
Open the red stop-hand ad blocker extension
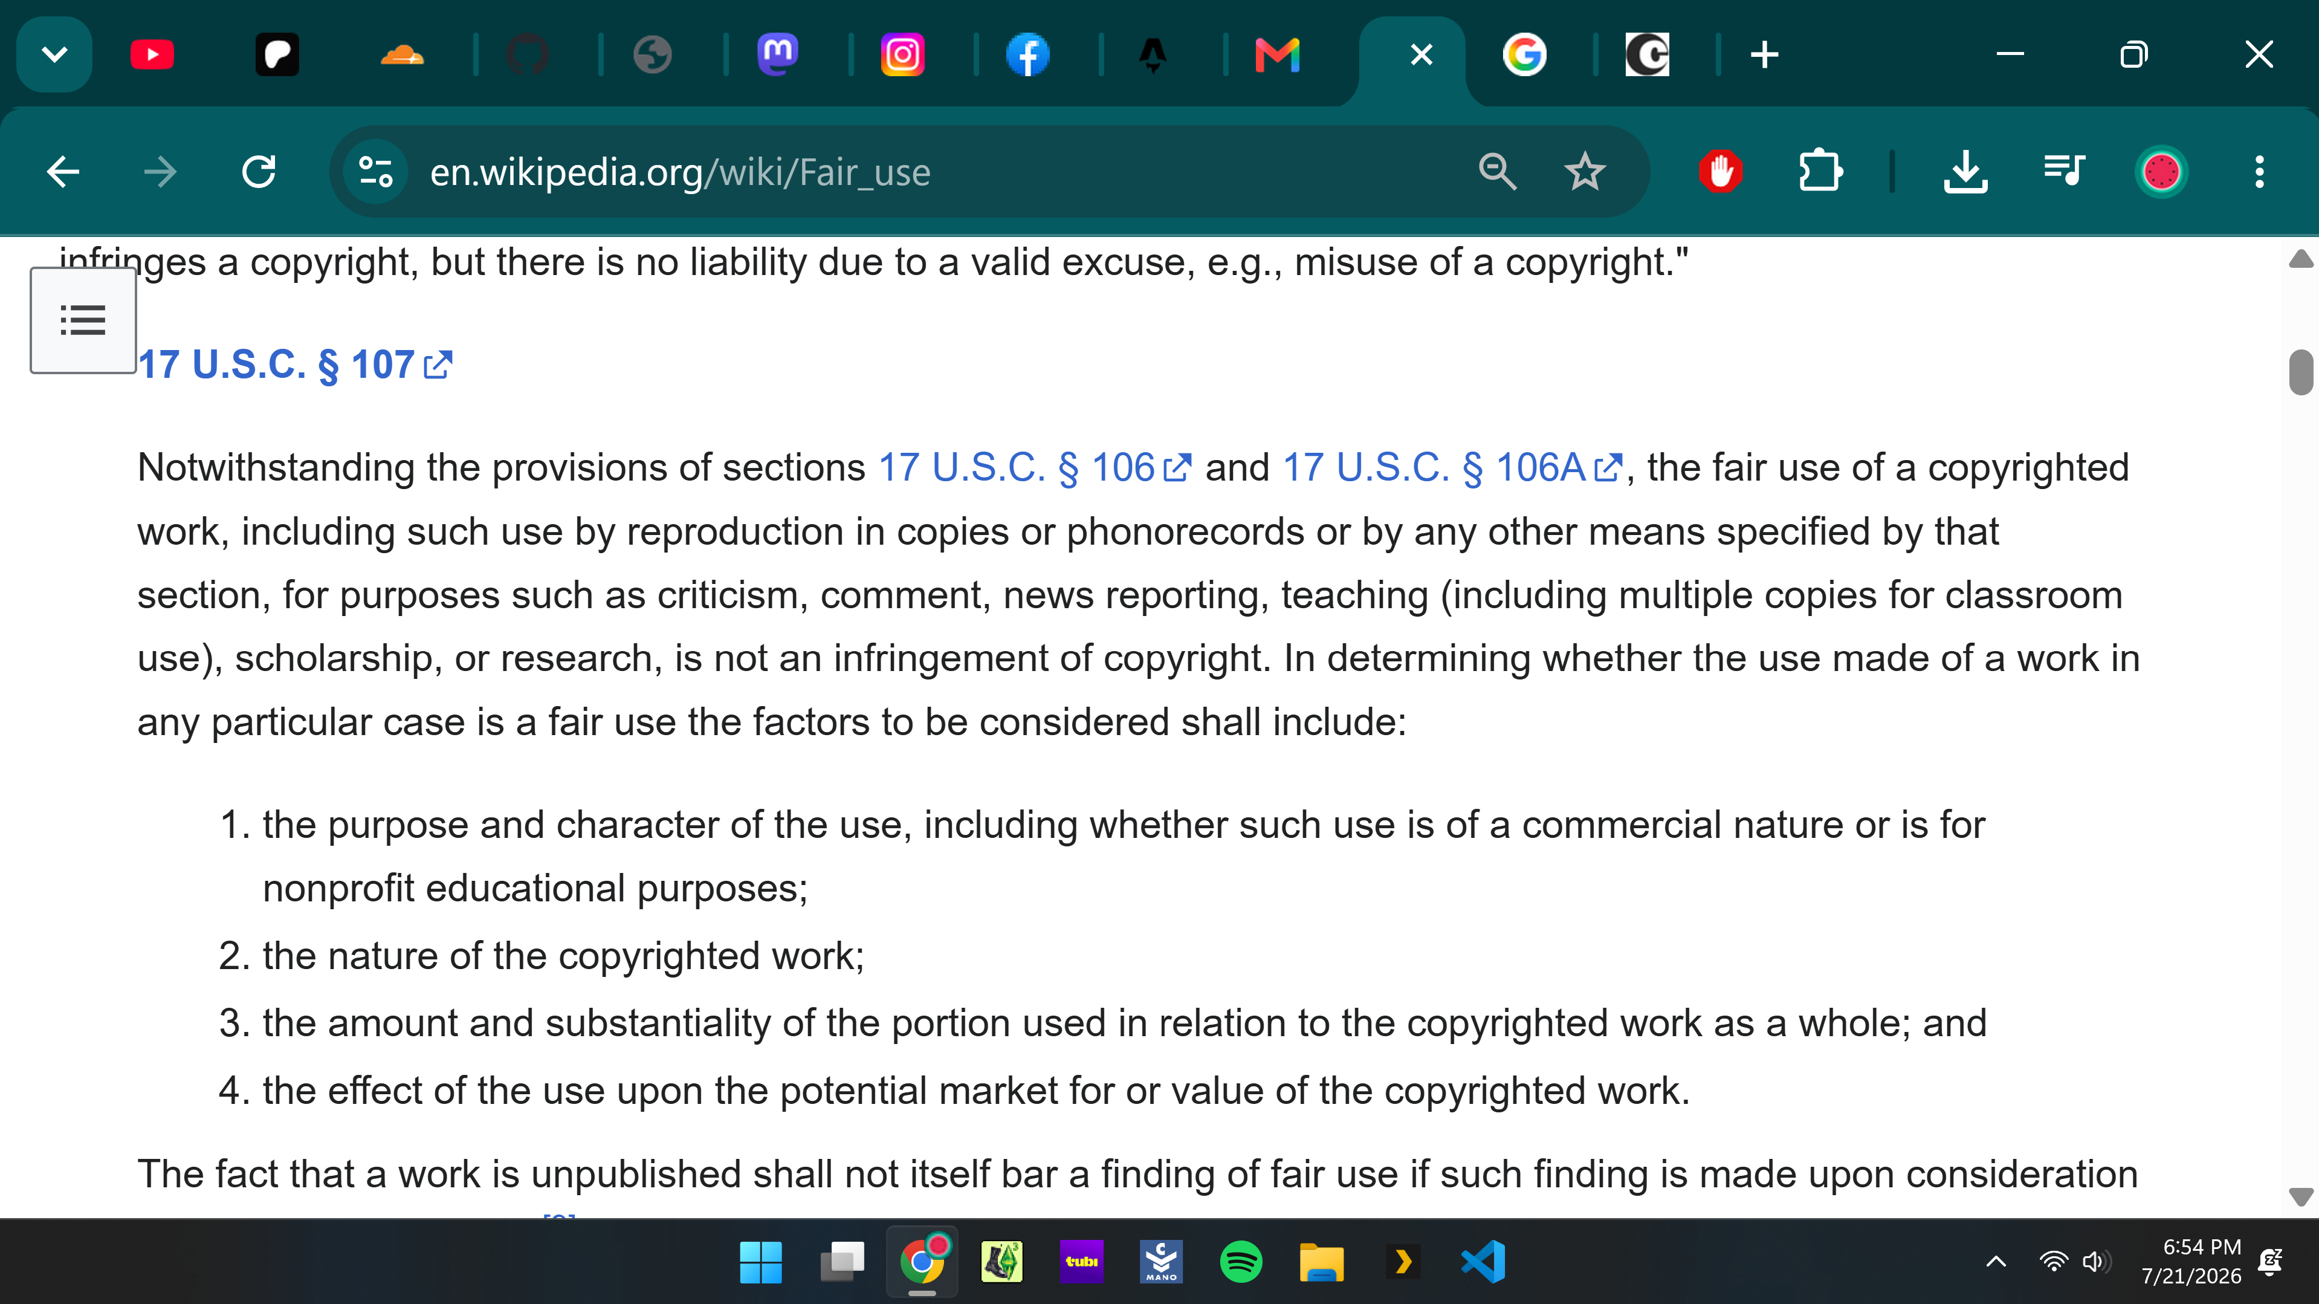coord(1720,171)
